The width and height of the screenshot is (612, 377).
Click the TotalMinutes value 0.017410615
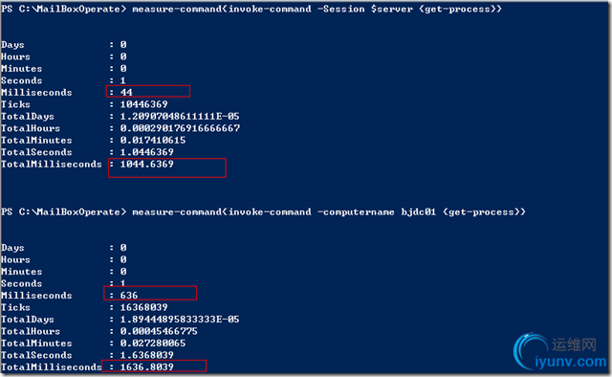pos(153,141)
